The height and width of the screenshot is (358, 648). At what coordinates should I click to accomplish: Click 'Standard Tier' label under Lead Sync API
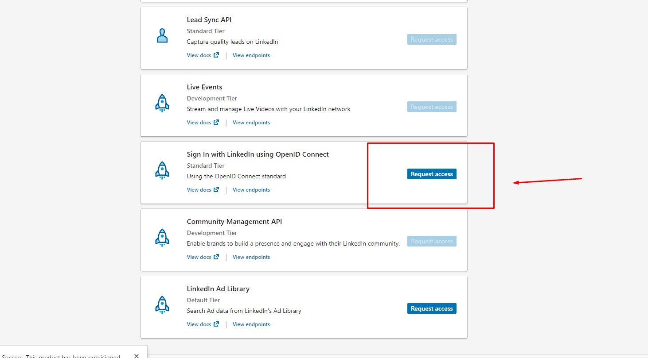point(206,31)
